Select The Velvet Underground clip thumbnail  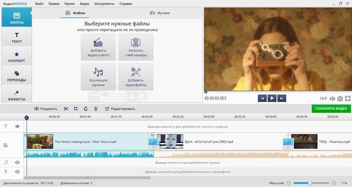pos(40,142)
